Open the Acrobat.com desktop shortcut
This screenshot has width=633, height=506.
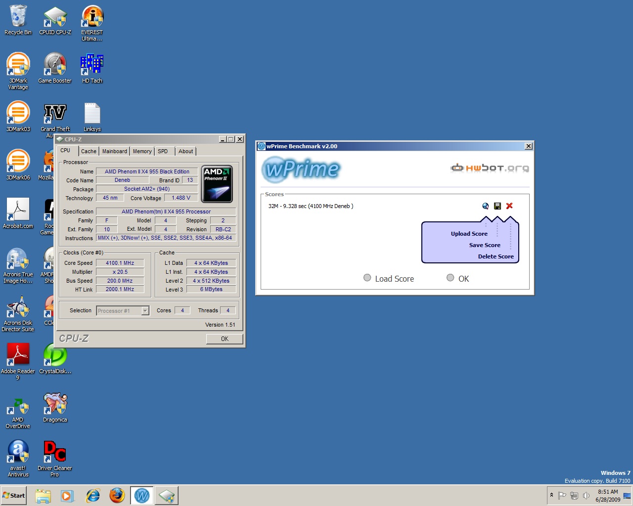(x=18, y=213)
